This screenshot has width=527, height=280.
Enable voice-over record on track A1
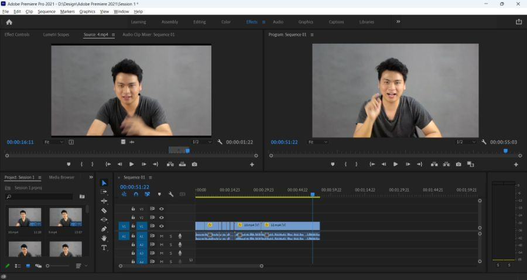[180, 236]
